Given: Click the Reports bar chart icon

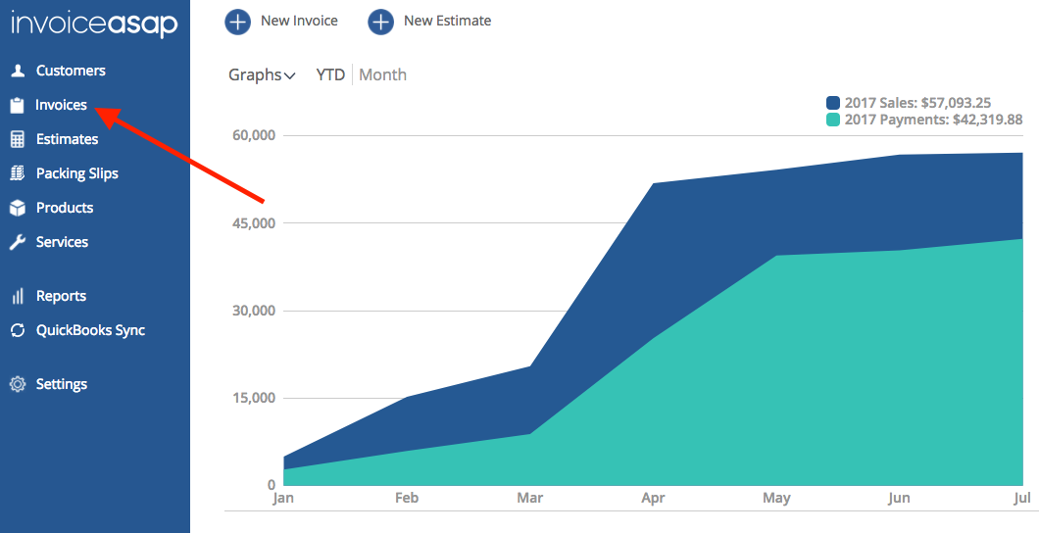Looking at the screenshot, I should pyautogui.click(x=17, y=296).
